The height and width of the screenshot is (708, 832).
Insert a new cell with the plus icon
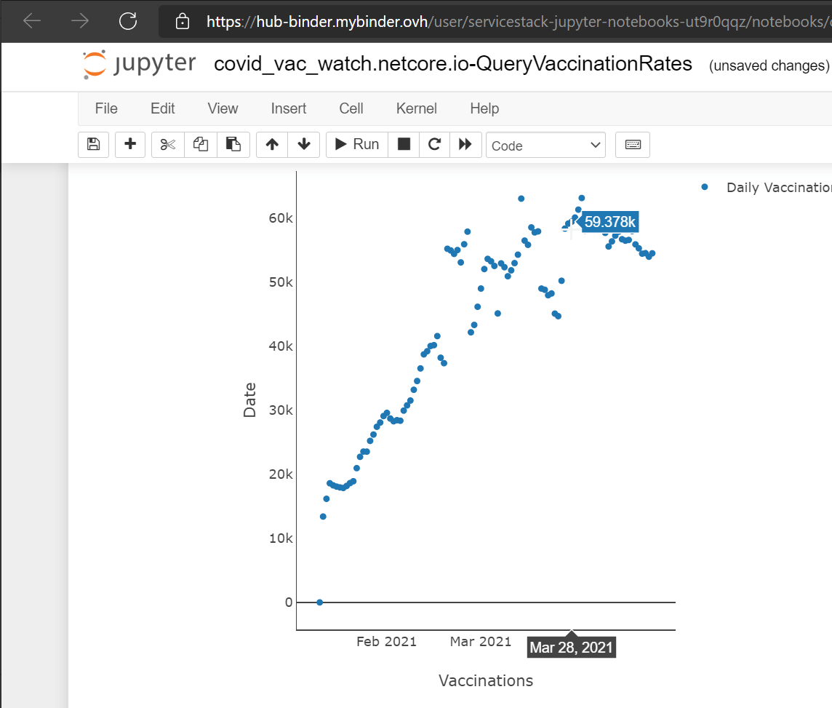pos(129,144)
